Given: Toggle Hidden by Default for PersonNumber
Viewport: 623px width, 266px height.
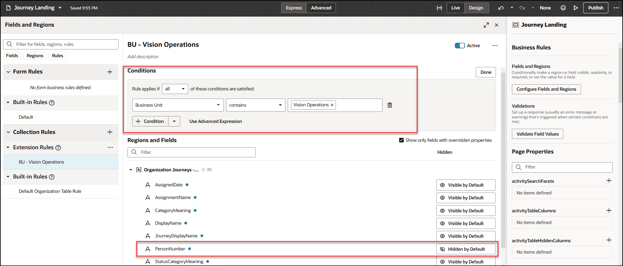Looking at the screenshot, I should pyautogui.click(x=466, y=249).
